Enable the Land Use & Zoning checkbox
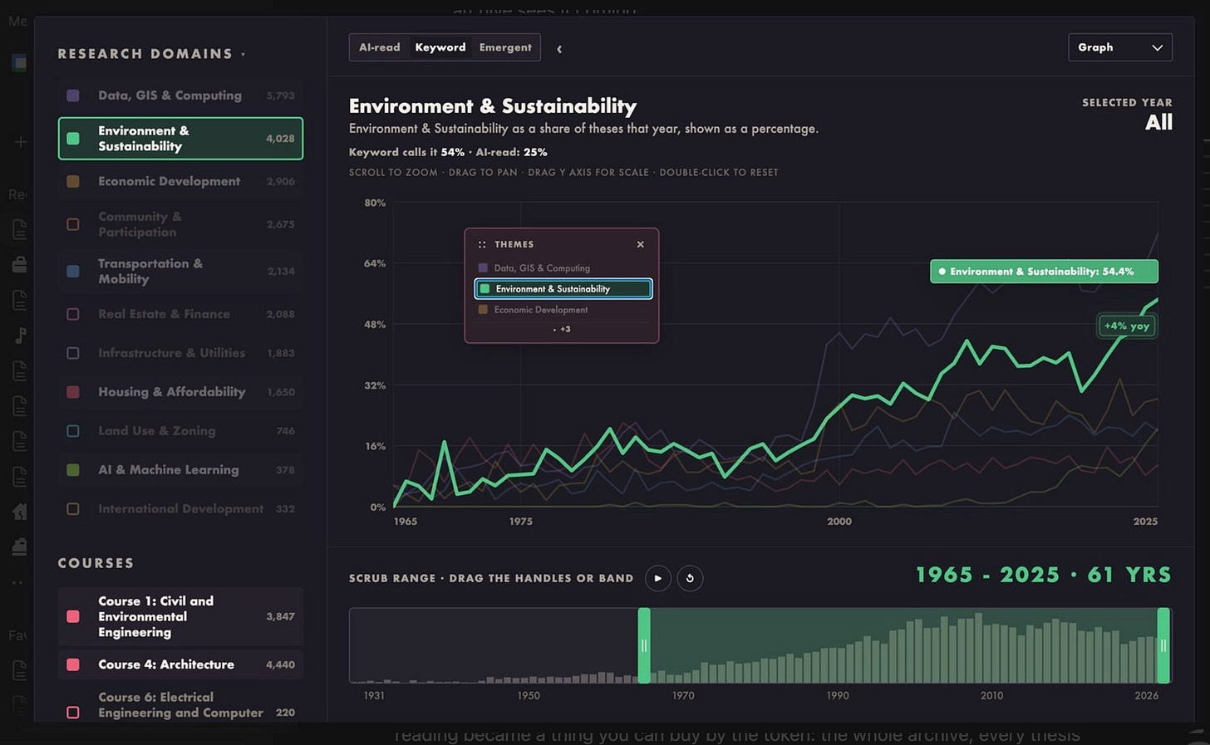 pos(73,431)
